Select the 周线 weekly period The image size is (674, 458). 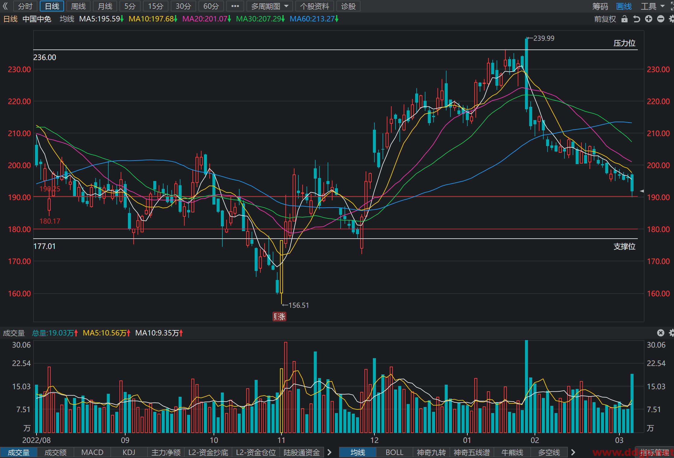[78, 6]
